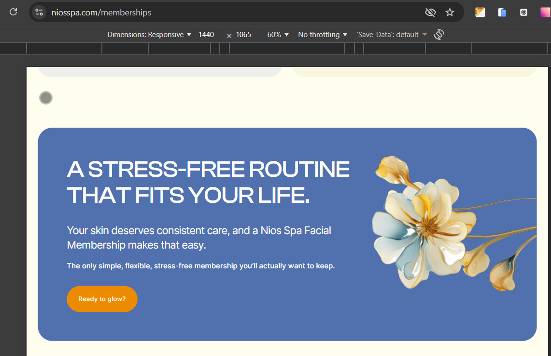
Task: Reload the page with the refresh icon
Action: tap(14, 12)
